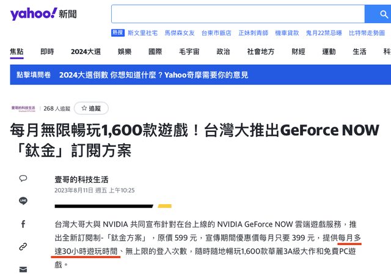Open author name 壹哥的科技生活 link
This screenshot has width=391, height=275.
(81, 180)
